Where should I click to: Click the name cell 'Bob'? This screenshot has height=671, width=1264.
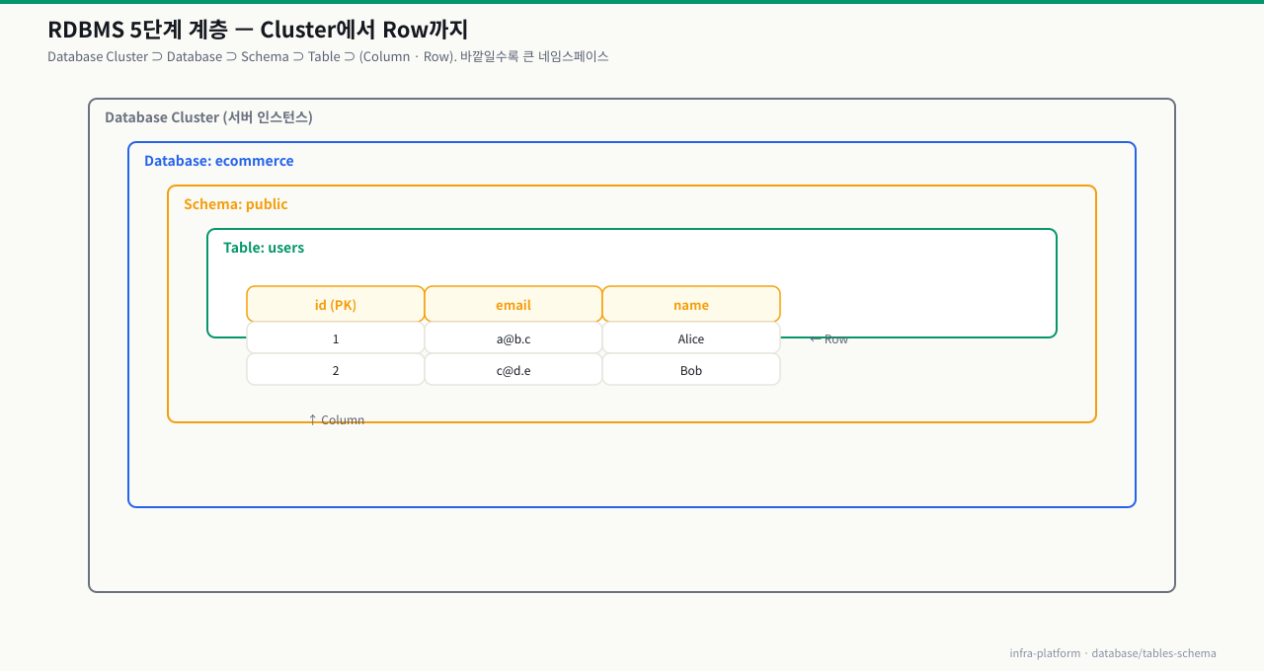691,369
